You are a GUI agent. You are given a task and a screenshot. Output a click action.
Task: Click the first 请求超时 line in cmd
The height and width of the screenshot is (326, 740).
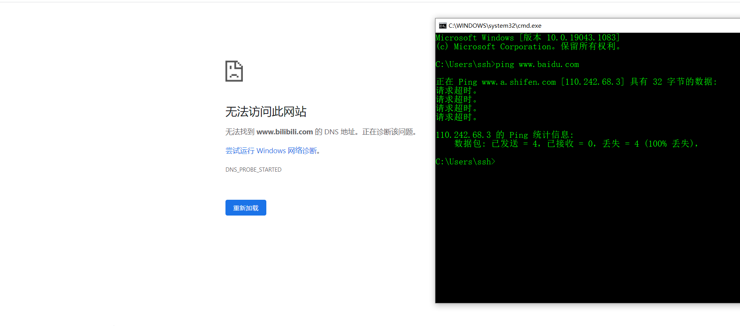457,90
